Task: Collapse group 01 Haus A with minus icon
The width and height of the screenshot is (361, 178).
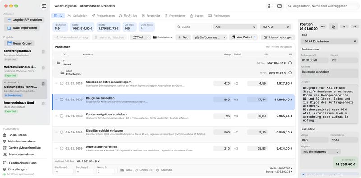Action: pos(290,63)
